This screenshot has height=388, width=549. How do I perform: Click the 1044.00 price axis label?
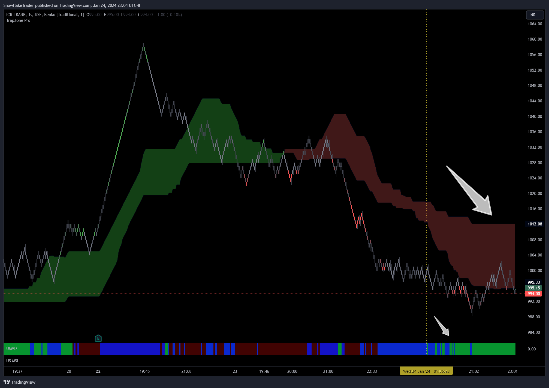click(x=535, y=101)
